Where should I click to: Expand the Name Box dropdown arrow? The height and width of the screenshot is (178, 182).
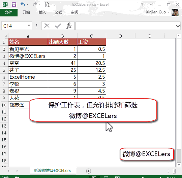(x=29, y=26)
